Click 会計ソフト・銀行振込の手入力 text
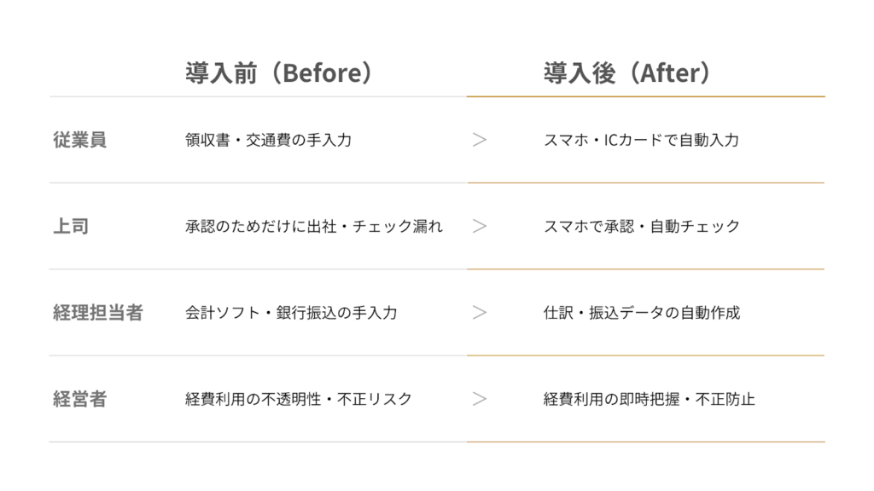 (x=291, y=313)
